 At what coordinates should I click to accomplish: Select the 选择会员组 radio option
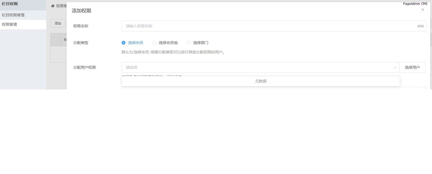(x=165, y=43)
